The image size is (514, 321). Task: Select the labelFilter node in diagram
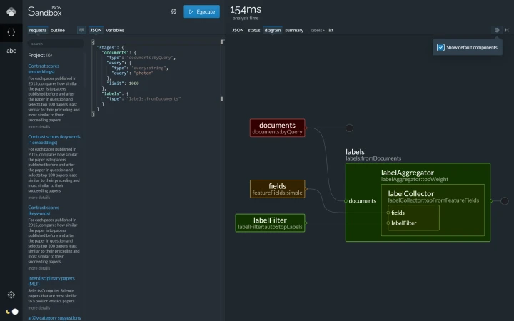pyautogui.click(x=270, y=223)
